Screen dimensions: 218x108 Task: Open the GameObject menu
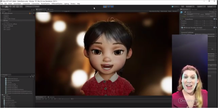[x=17, y=4]
